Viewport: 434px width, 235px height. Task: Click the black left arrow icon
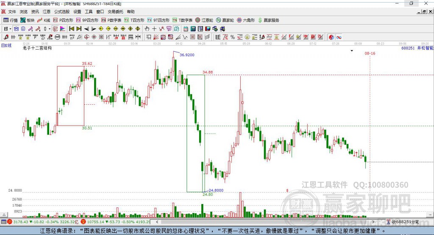tap(86, 29)
